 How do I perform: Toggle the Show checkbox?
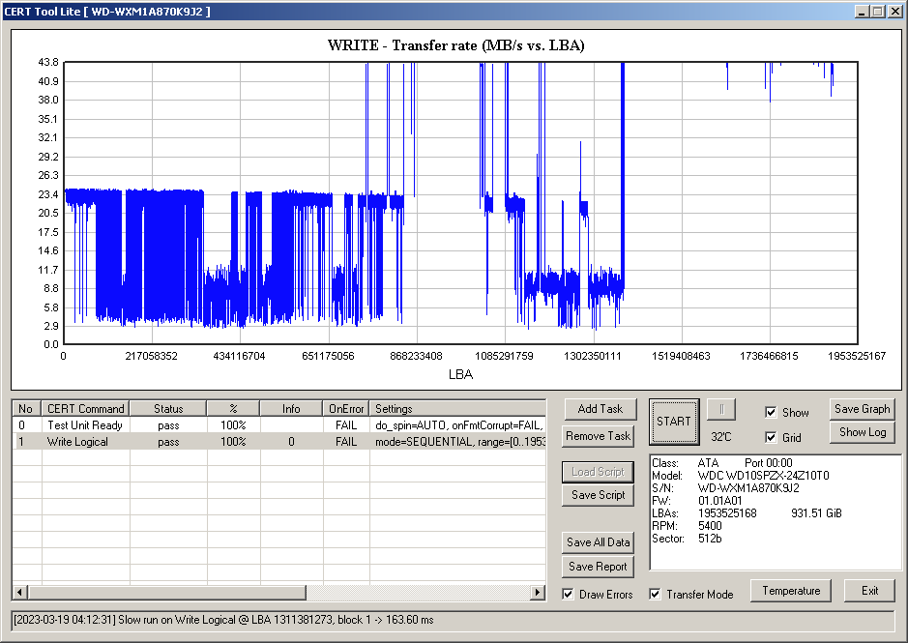tap(771, 412)
